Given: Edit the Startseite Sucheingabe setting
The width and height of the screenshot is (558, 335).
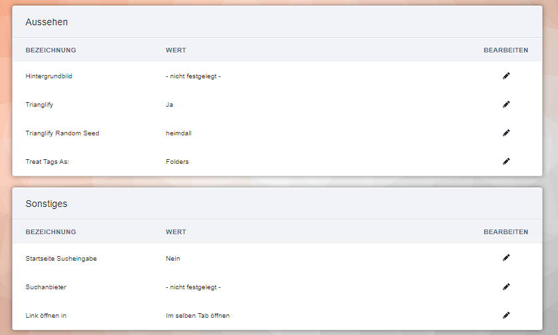Looking at the screenshot, I should 506,258.
